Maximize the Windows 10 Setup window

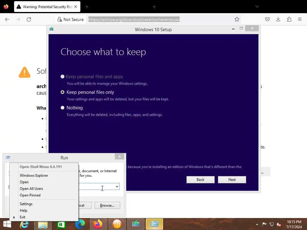241,28
